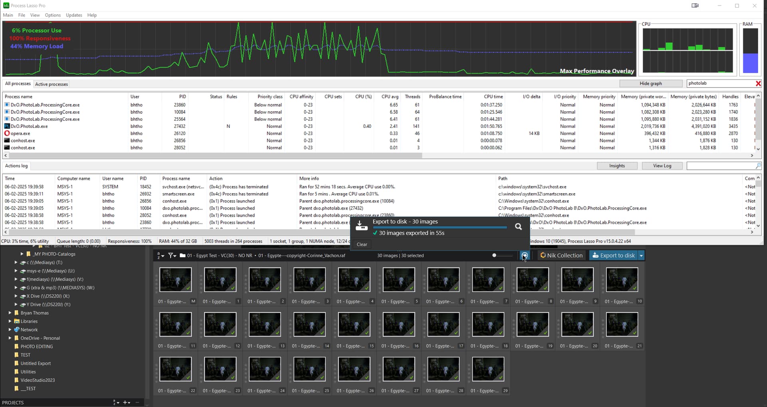767x407 pixels.
Task: Sort processes by CPU avg column
Action: (x=389, y=97)
